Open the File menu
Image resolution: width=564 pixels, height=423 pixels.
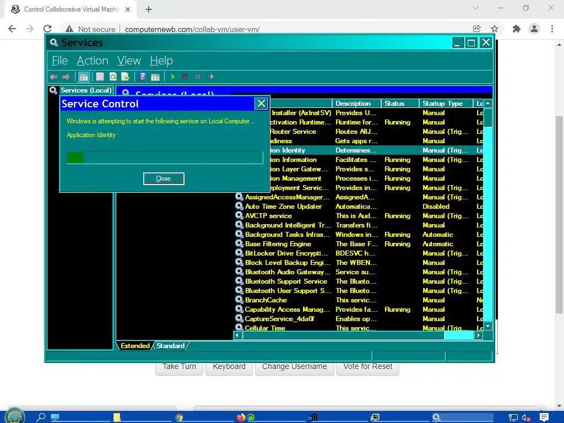pos(59,61)
